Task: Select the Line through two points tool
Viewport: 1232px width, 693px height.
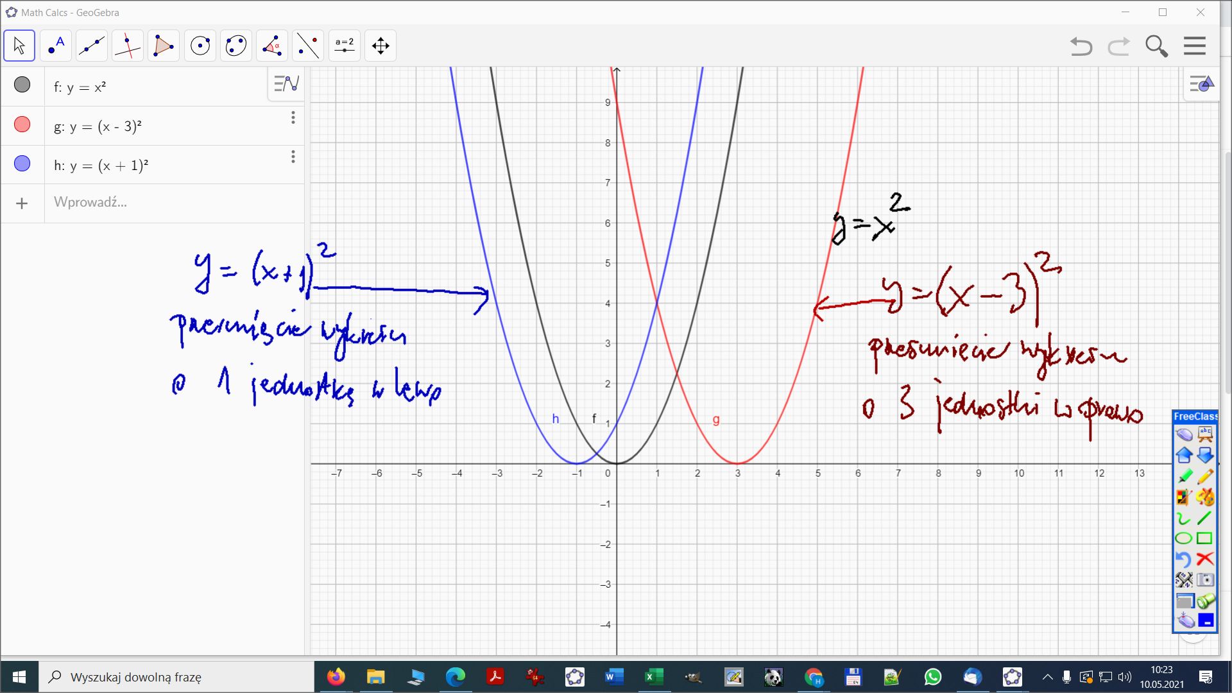Action: pos(92,46)
